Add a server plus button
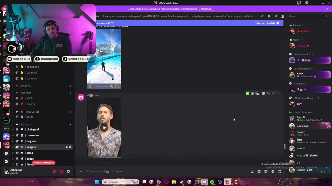The height and width of the screenshot is (186, 332). [x=6, y=153]
